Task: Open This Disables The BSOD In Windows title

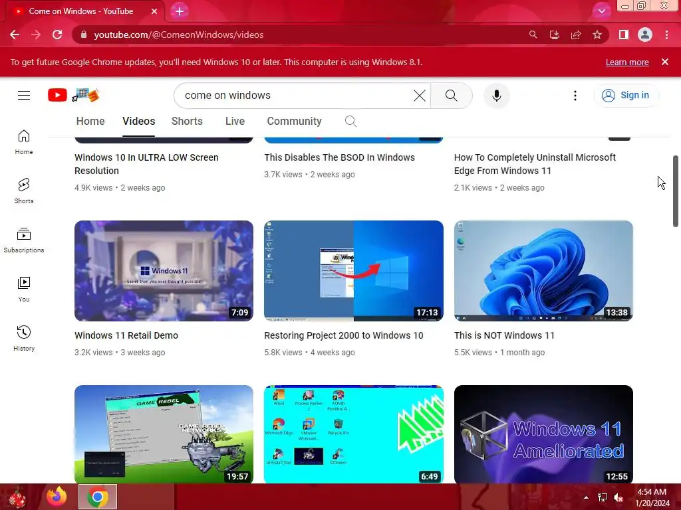Action: 339,157
